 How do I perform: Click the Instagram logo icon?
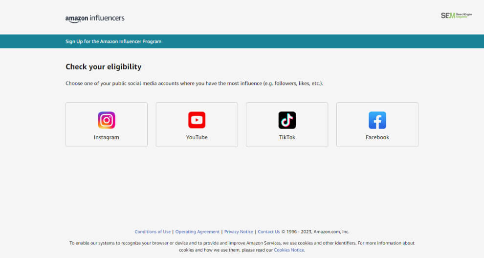tap(107, 120)
